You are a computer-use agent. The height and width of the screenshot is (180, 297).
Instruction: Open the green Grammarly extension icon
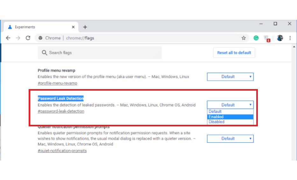[256, 38]
